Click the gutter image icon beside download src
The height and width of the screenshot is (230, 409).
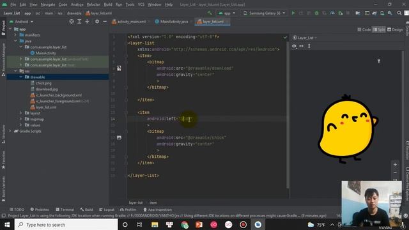(119, 68)
